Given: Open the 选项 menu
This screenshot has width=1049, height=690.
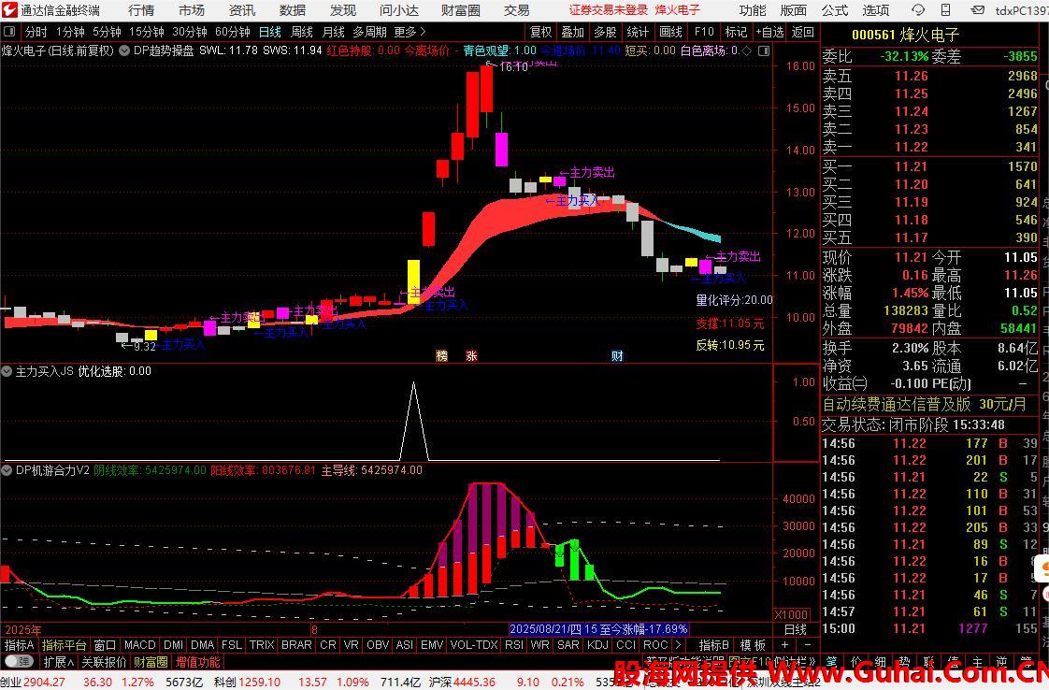Looking at the screenshot, I should 876,10.
